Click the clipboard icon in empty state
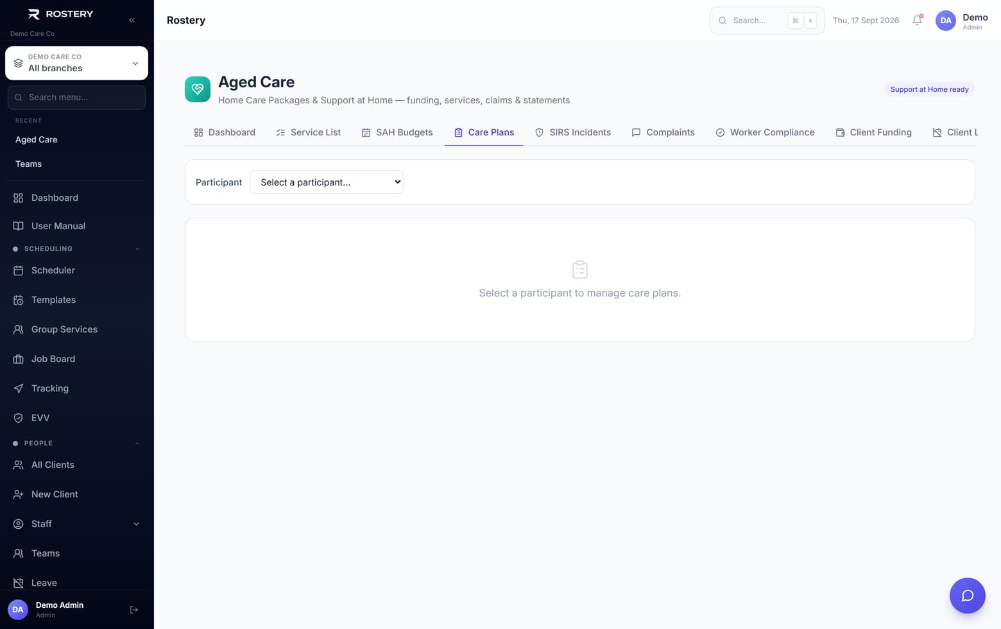 tap(580, 270)
